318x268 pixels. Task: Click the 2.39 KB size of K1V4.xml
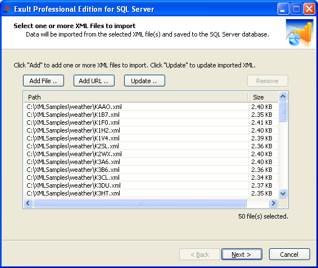click(x=262, y=138)
